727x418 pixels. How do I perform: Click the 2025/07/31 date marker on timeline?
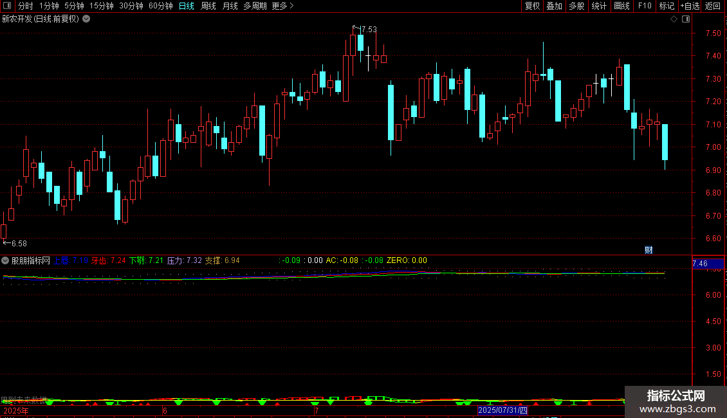[x=502, y=410]
